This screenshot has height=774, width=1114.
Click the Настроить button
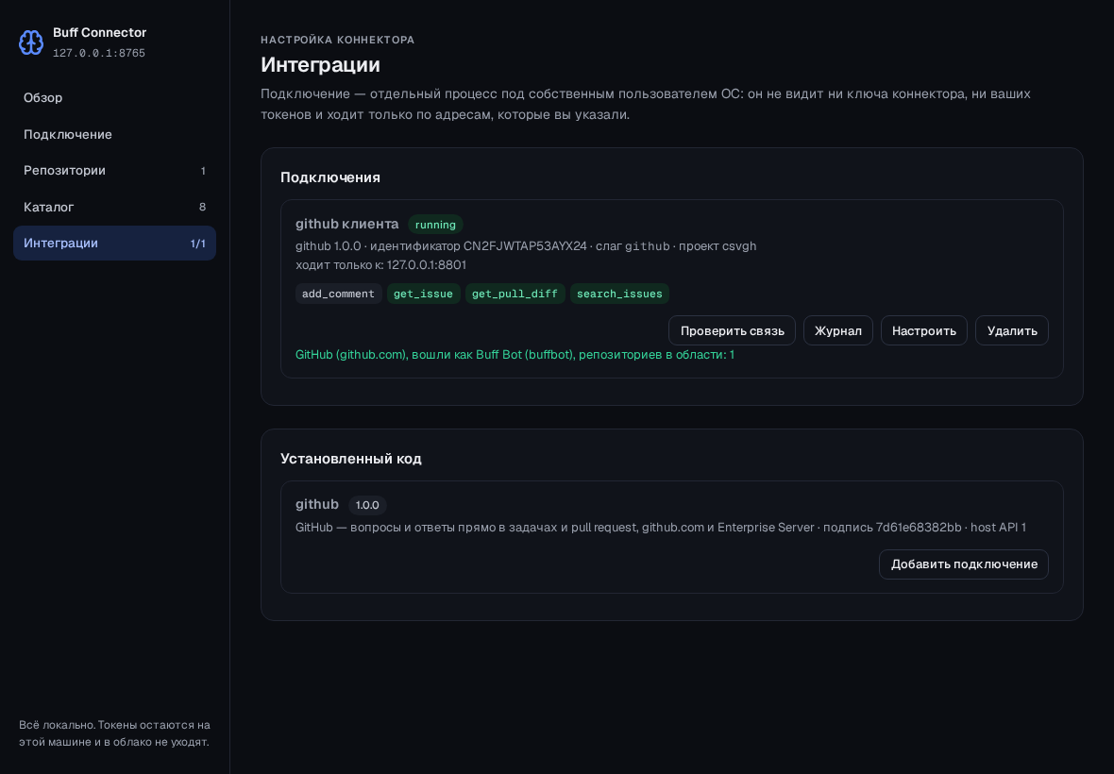coord(923,331)
